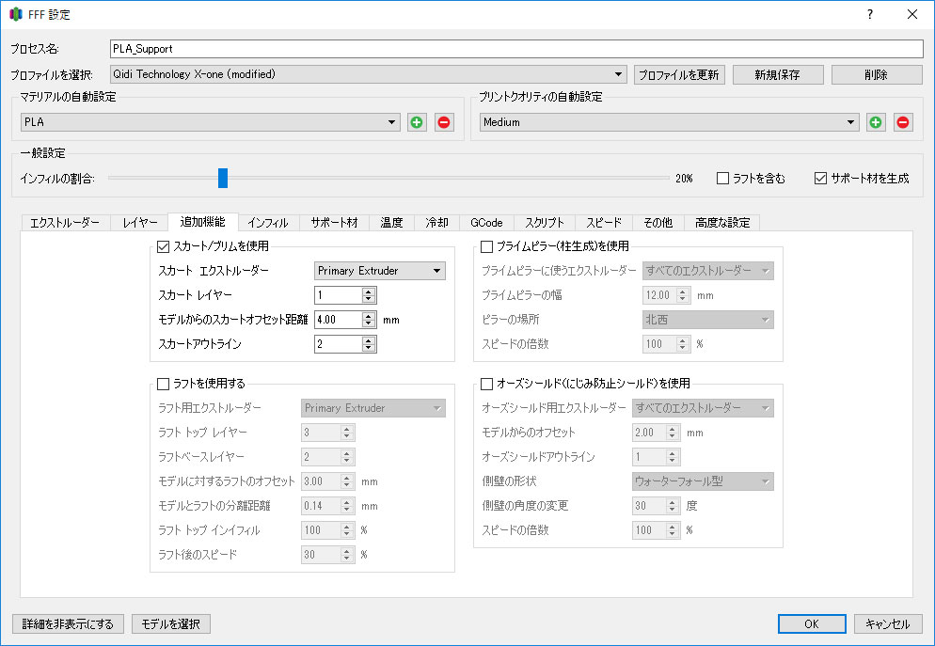
Task: Click the インフィルの割合 slider handle
Action: click(x=223, y=178)
